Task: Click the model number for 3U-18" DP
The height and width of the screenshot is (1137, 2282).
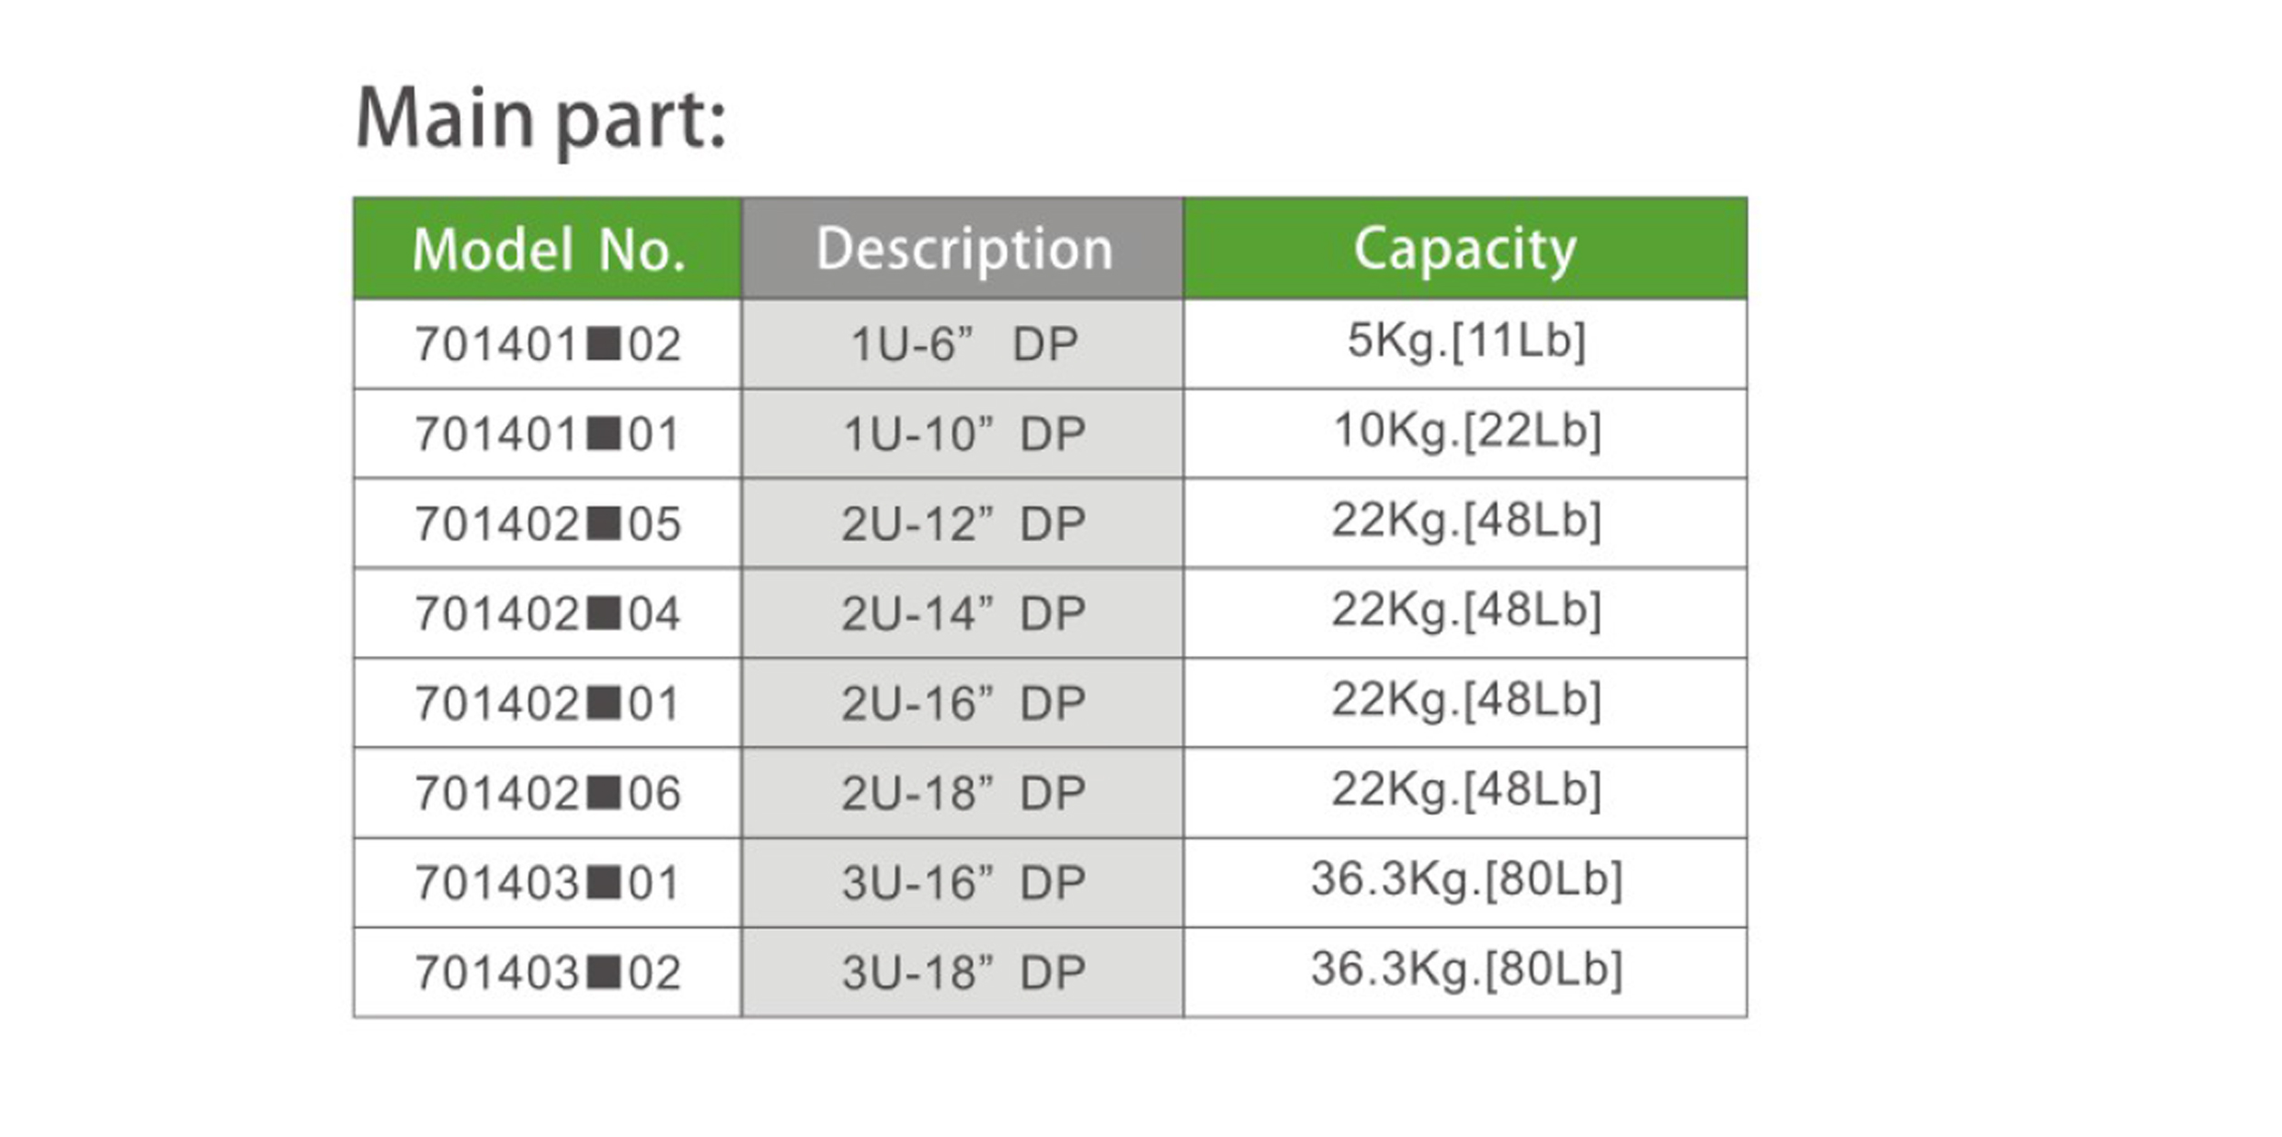Action: 547,973
